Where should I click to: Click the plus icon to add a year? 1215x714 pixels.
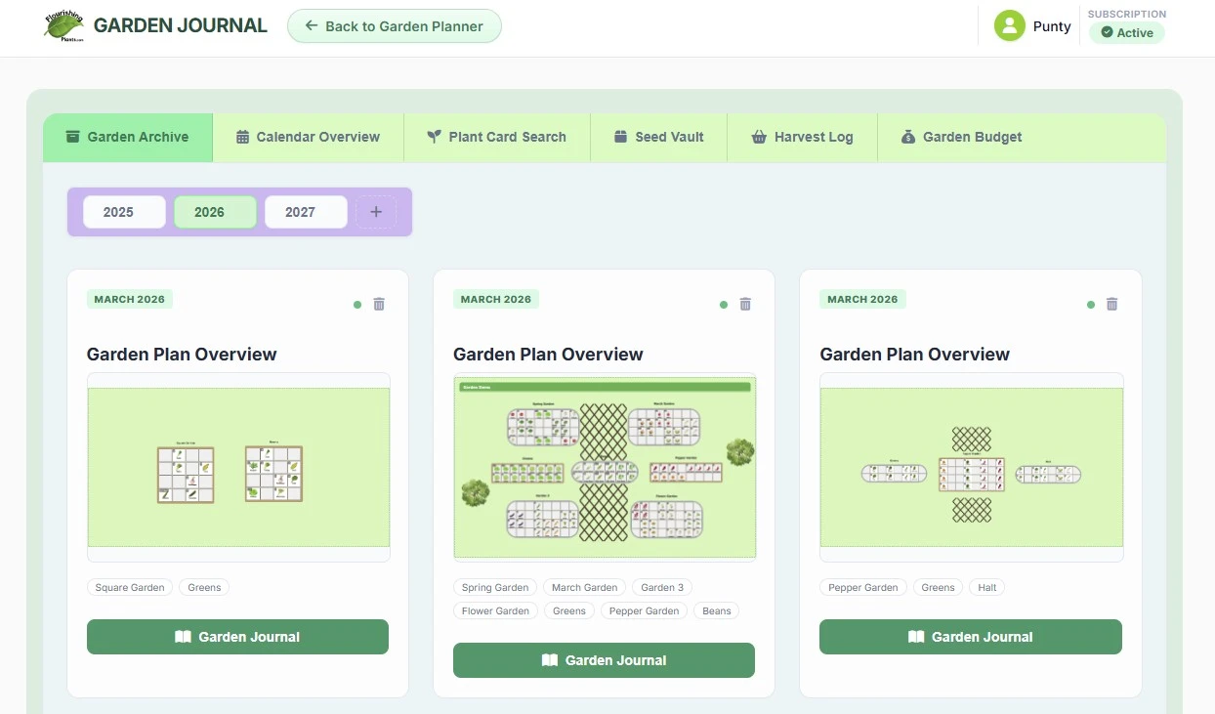(376, 211)
